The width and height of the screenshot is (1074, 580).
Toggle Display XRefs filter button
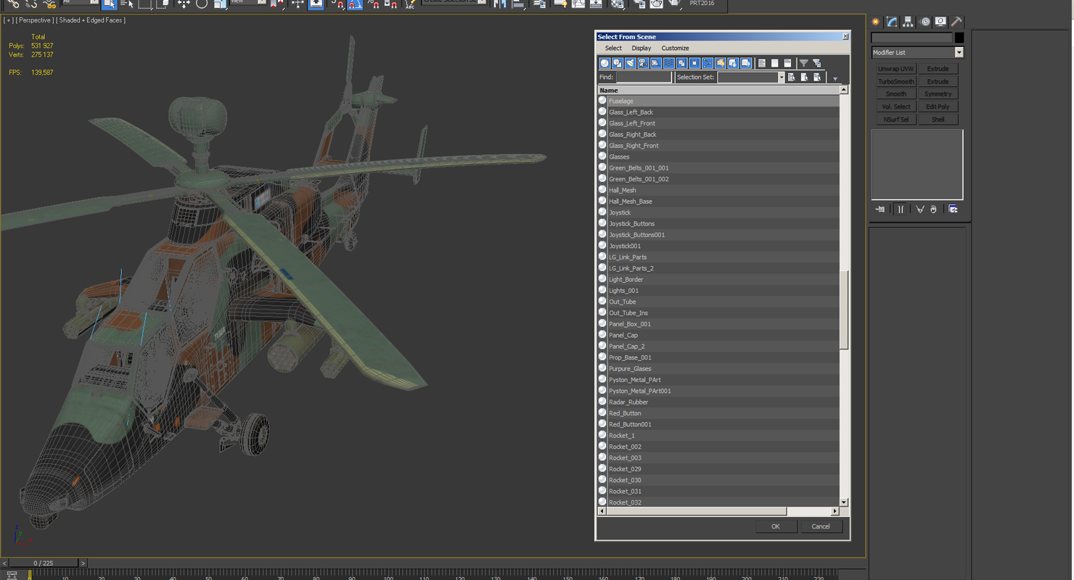pyautogui.click(x=694, y=63)
